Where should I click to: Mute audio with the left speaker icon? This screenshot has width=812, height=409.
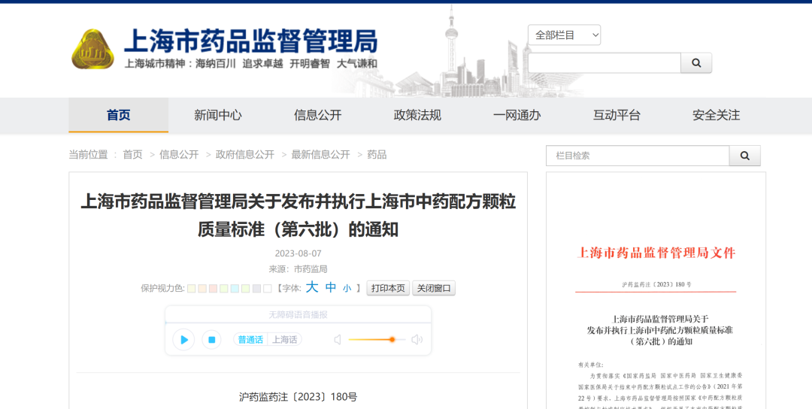point(338,340)
